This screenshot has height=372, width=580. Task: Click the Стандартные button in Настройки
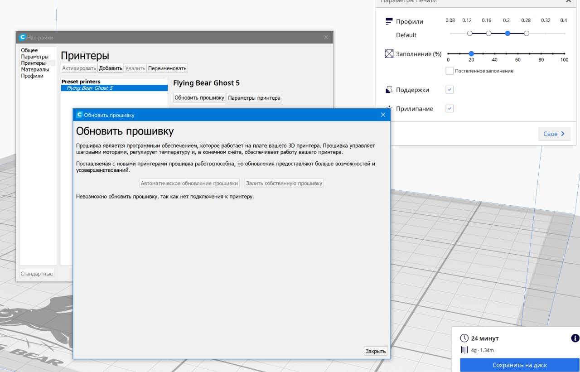point(37,274)
